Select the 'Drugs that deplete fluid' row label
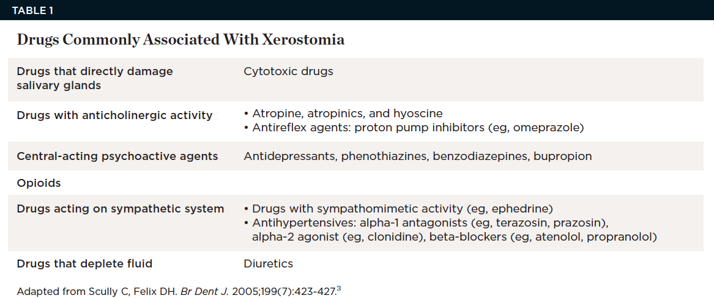 click(x=84, y=264)
